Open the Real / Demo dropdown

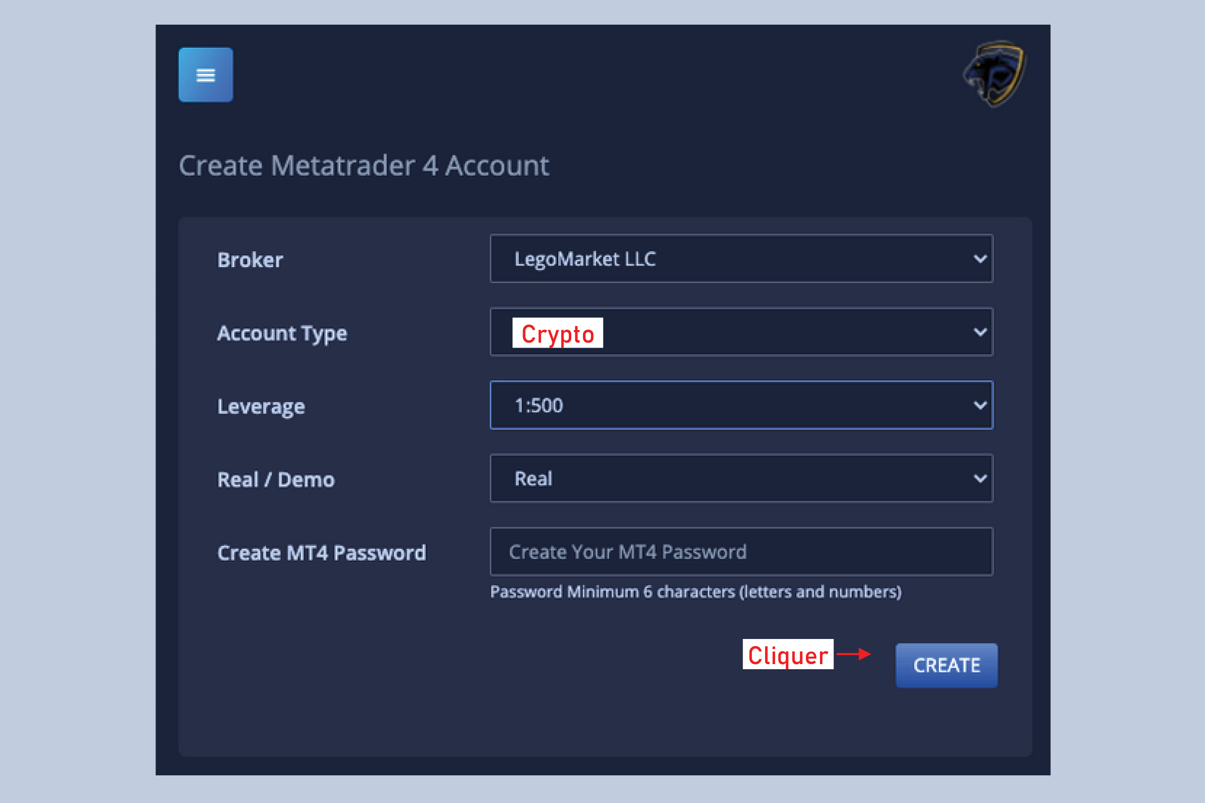741,478
